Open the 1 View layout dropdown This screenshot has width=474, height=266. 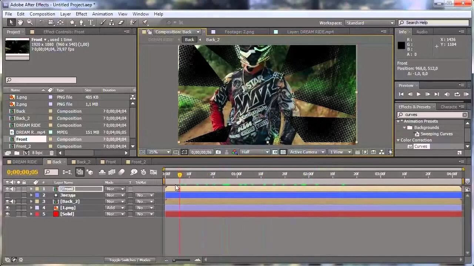tap(341, 152)
